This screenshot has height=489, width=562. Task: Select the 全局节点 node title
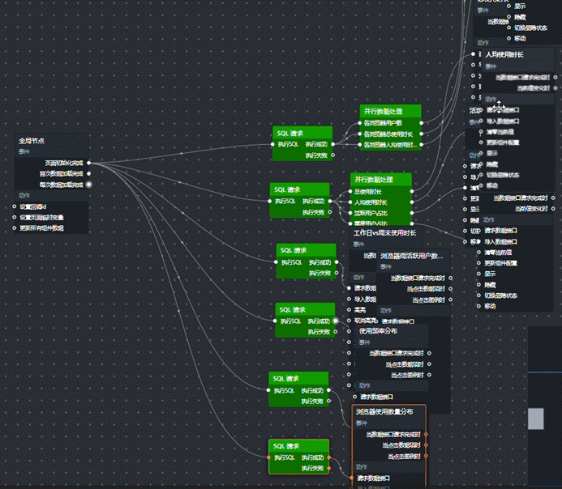pyautogui.click(x=32, y=141)
